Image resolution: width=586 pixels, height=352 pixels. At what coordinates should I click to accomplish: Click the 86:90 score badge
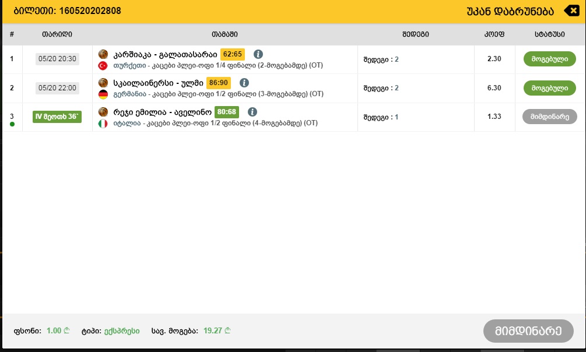click(218, 83)
